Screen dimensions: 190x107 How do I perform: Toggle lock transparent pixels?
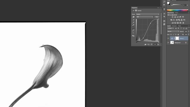click(x=171, y=34)
